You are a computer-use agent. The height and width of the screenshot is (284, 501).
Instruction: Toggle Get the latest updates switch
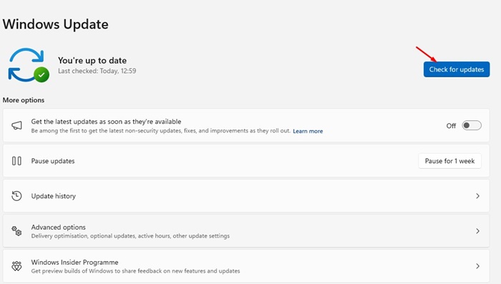pyautogui.click(x=472, y=126)
